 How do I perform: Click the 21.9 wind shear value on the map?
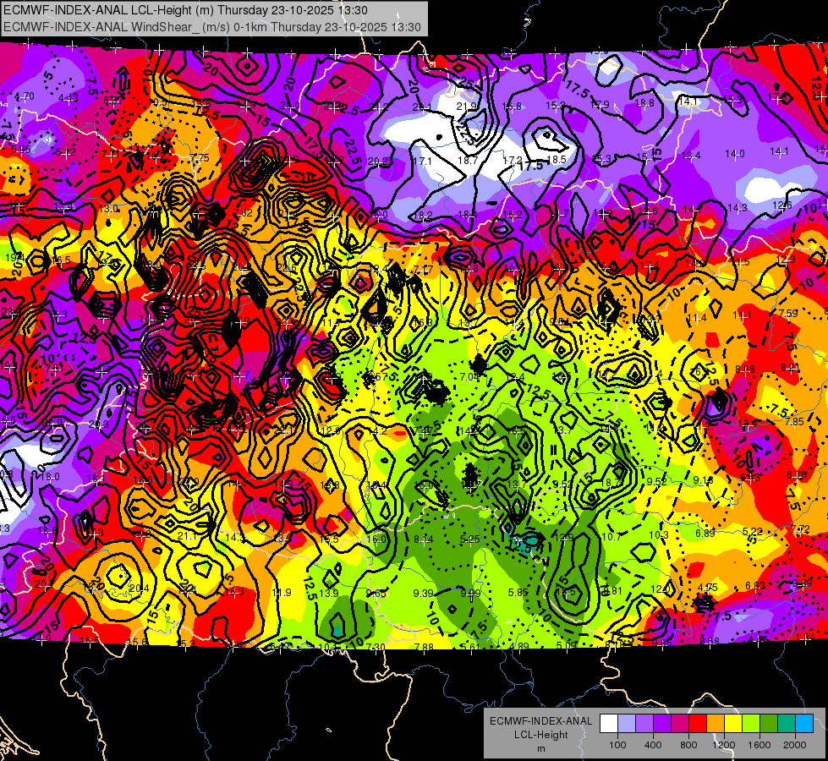click(x=466, y=107)
